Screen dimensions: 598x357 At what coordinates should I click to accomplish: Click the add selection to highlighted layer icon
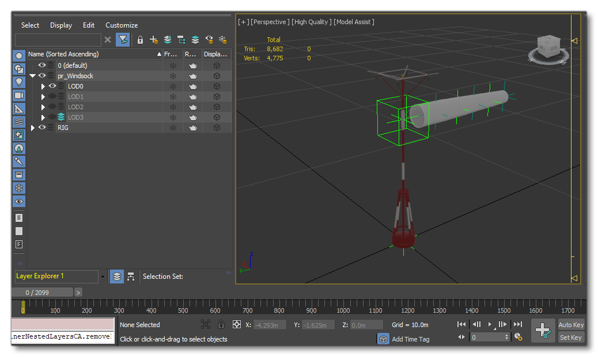(x=168, y=40)
